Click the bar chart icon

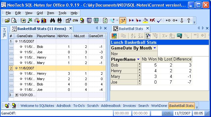(x=44, y=20)
